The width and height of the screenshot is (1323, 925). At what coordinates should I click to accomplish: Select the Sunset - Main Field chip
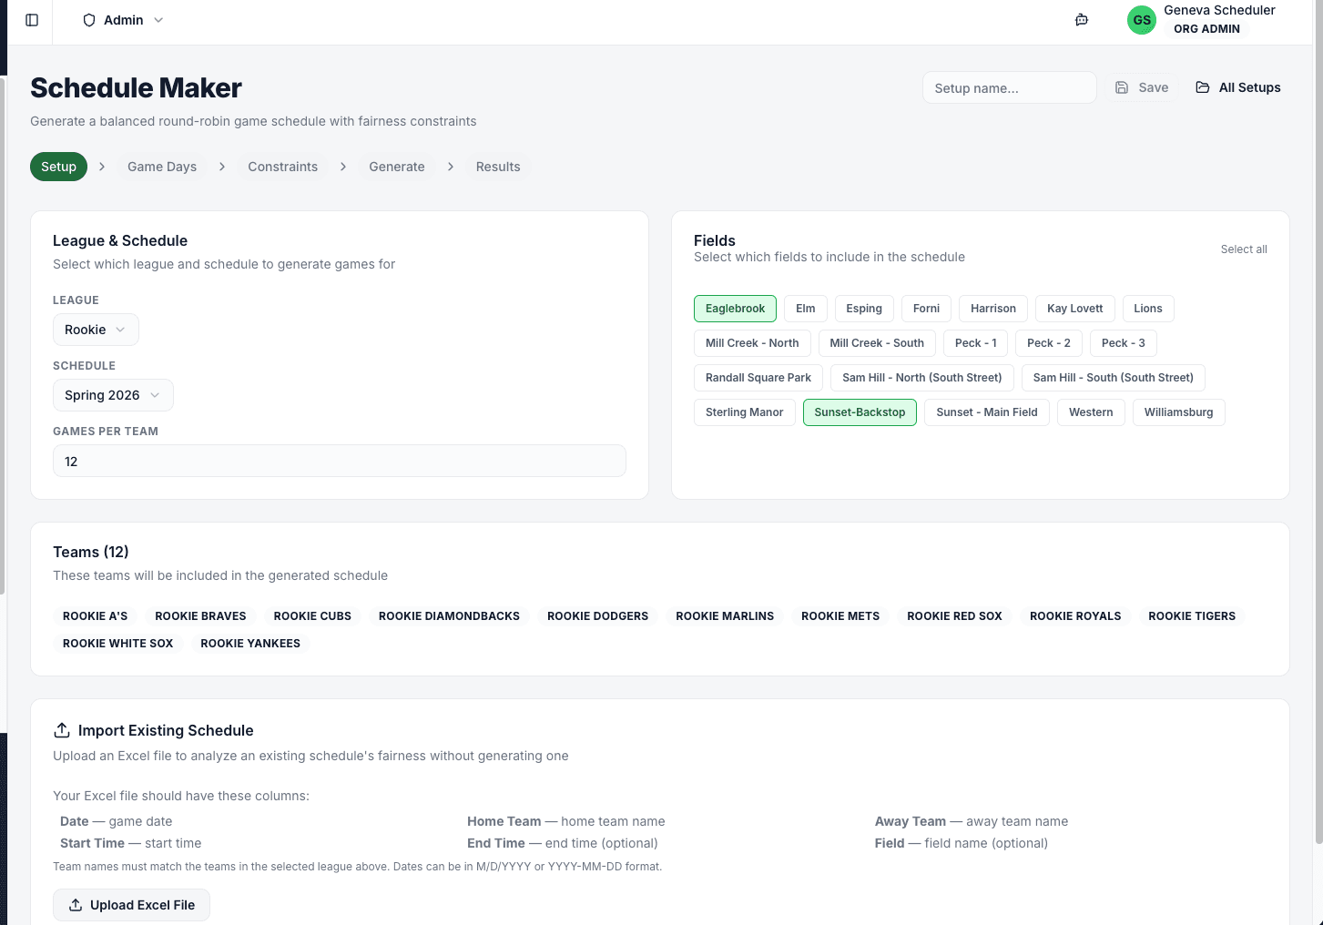[987, 412]
